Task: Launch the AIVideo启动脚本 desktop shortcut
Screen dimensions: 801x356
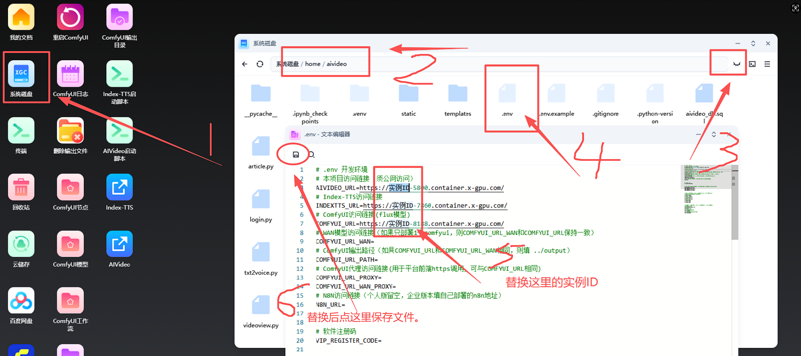Action: (119, 131)
